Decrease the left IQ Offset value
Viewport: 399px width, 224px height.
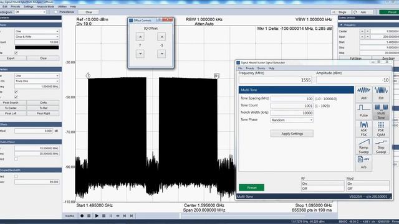pos(140,54)
